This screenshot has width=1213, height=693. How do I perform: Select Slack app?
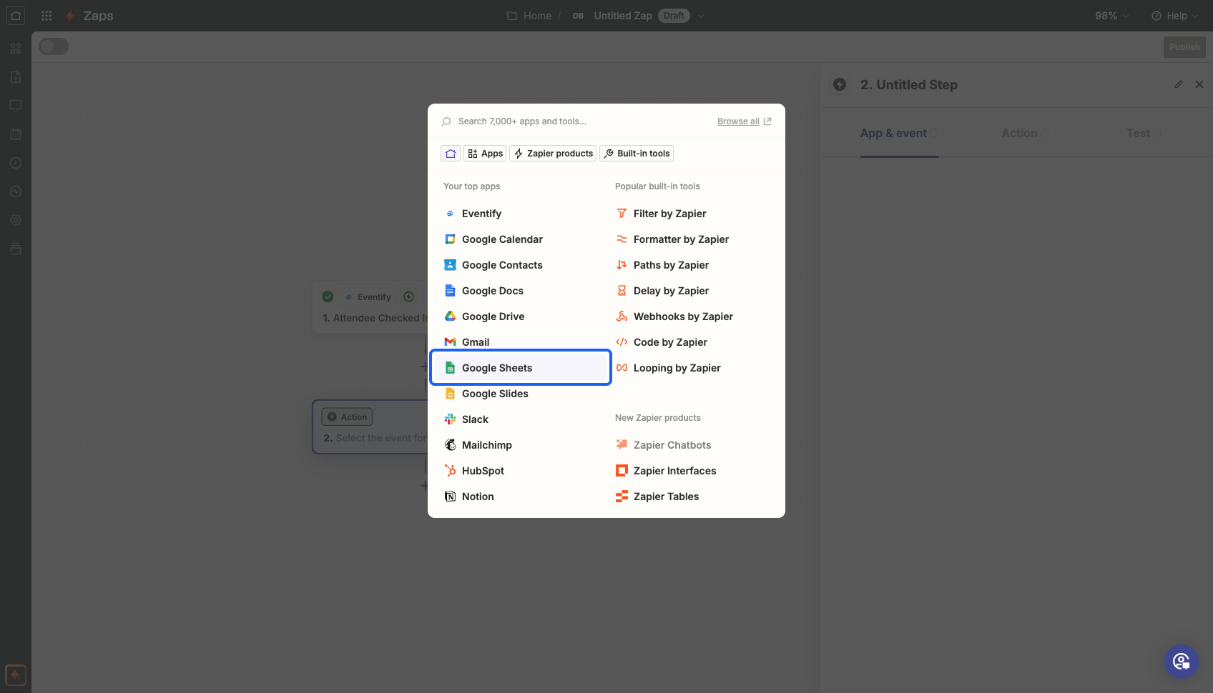pyautogui.click(x=520, y=419)
